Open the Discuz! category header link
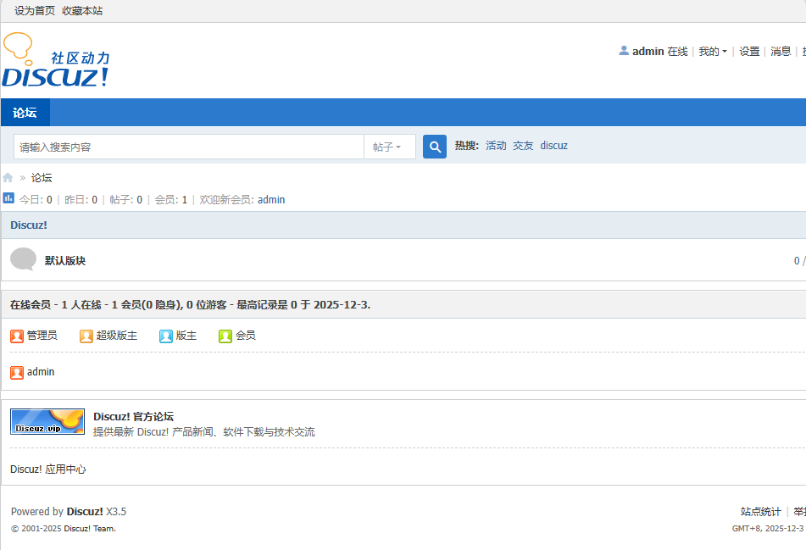The width and height of the screenshot is (806, 550). pos(29,225)
